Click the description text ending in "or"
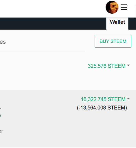 click(1, 131)
